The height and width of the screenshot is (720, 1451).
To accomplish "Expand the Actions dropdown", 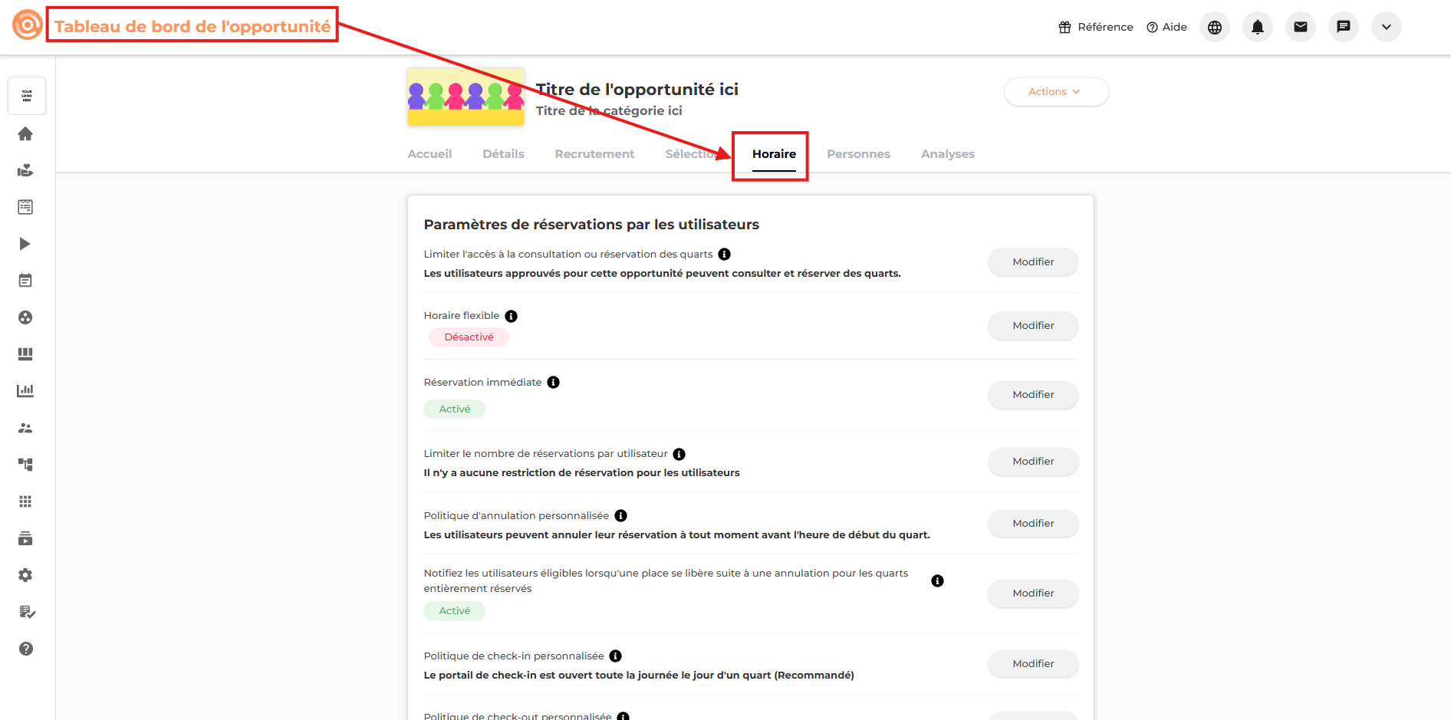I will click(x=1055, y=92).
